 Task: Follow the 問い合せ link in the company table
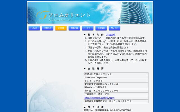(x=110, y=98)
